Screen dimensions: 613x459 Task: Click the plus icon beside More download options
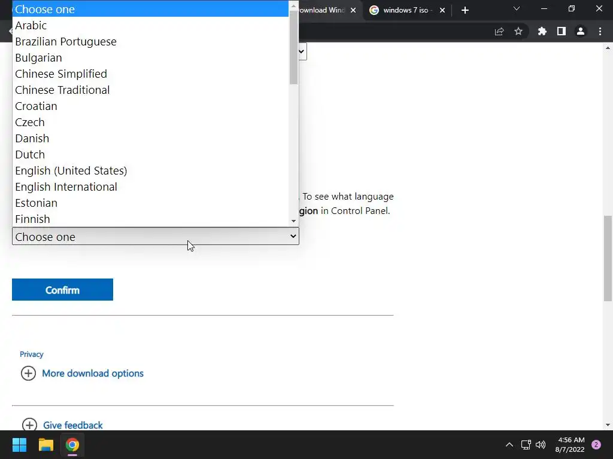(x=28, y=373)
